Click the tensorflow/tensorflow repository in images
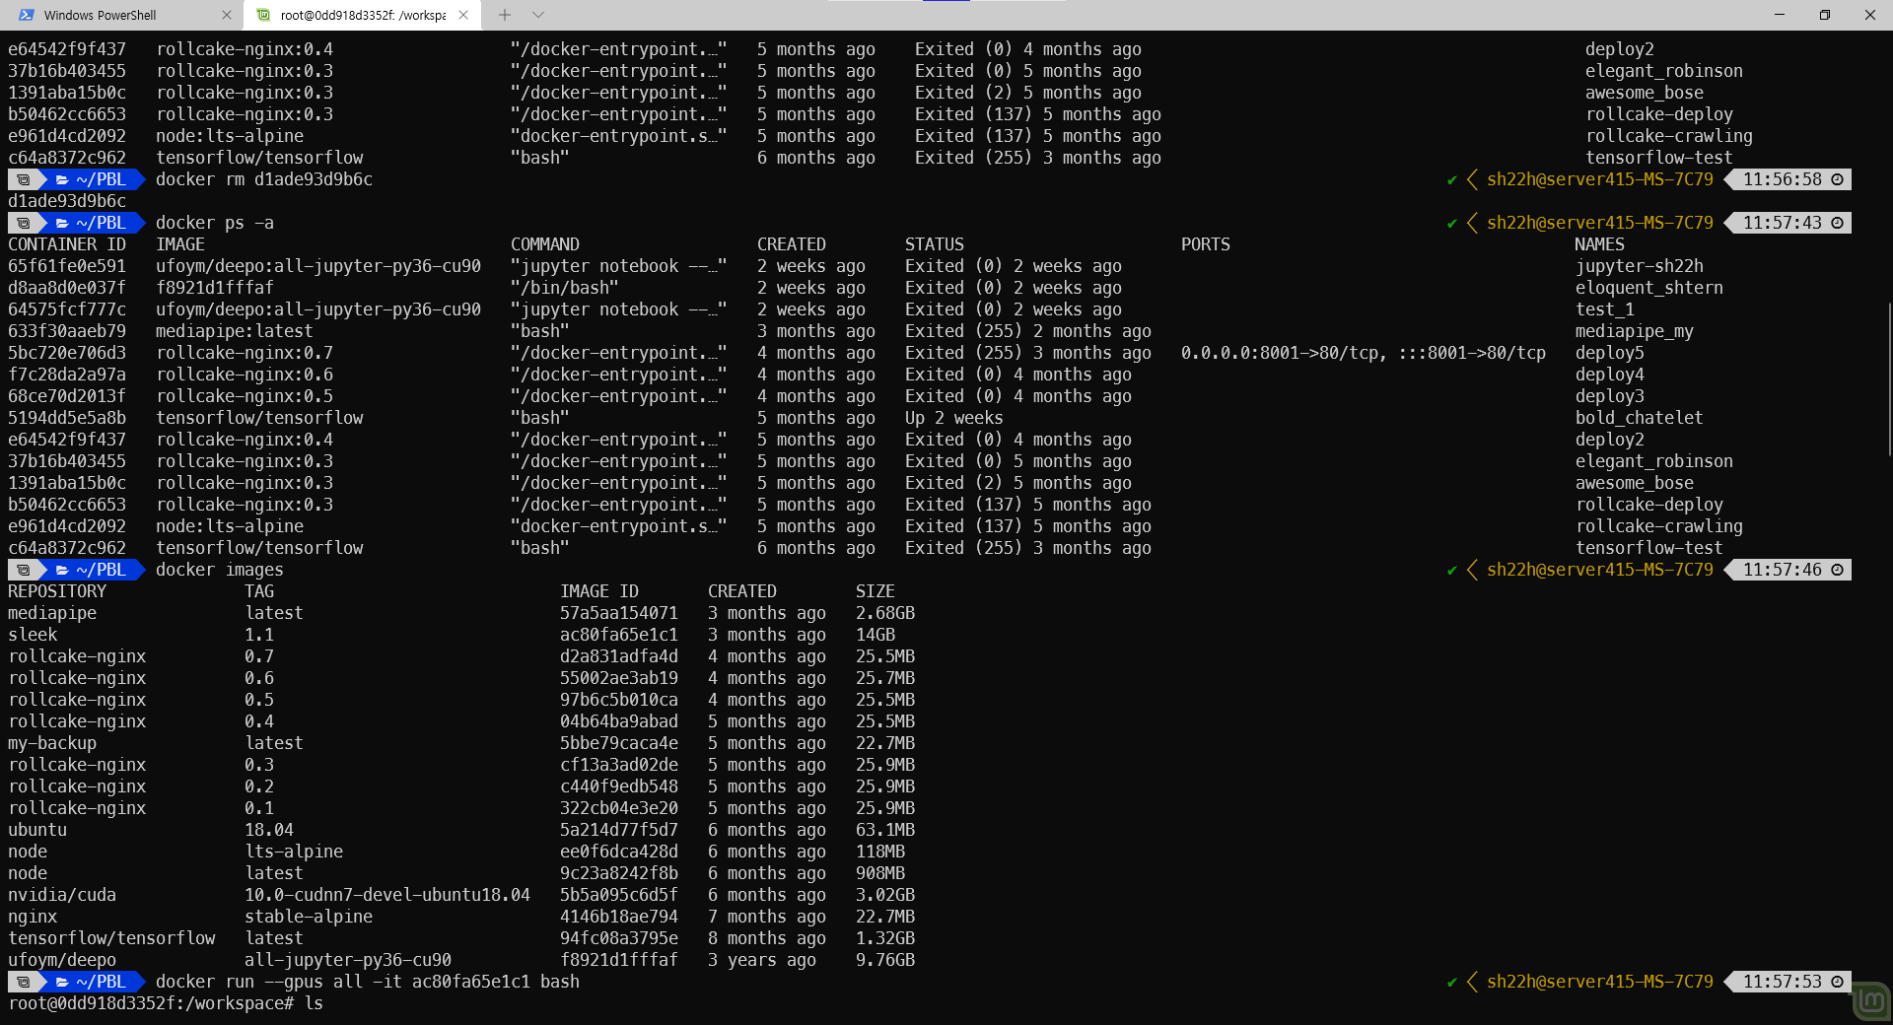1893x1025 pixels. tap(111, 938)
